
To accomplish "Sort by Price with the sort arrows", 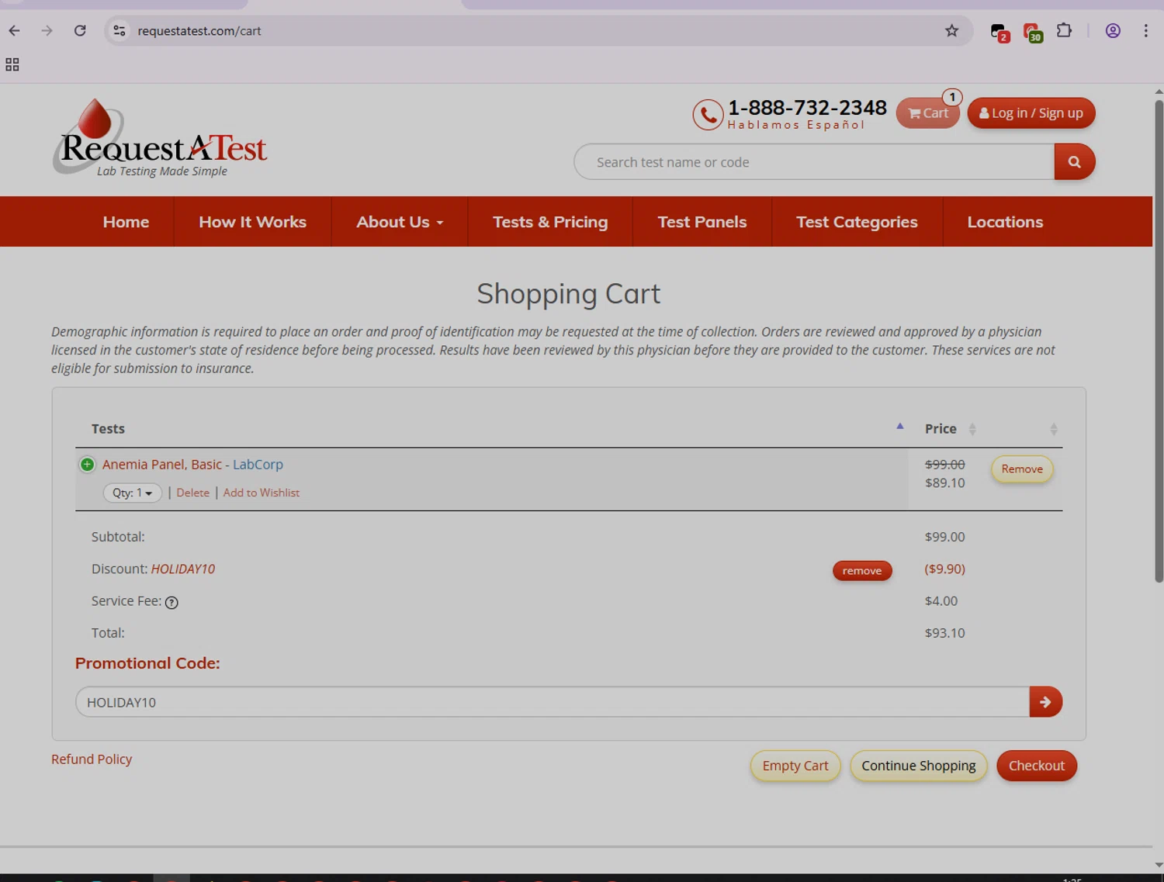I will click(972, 429).
